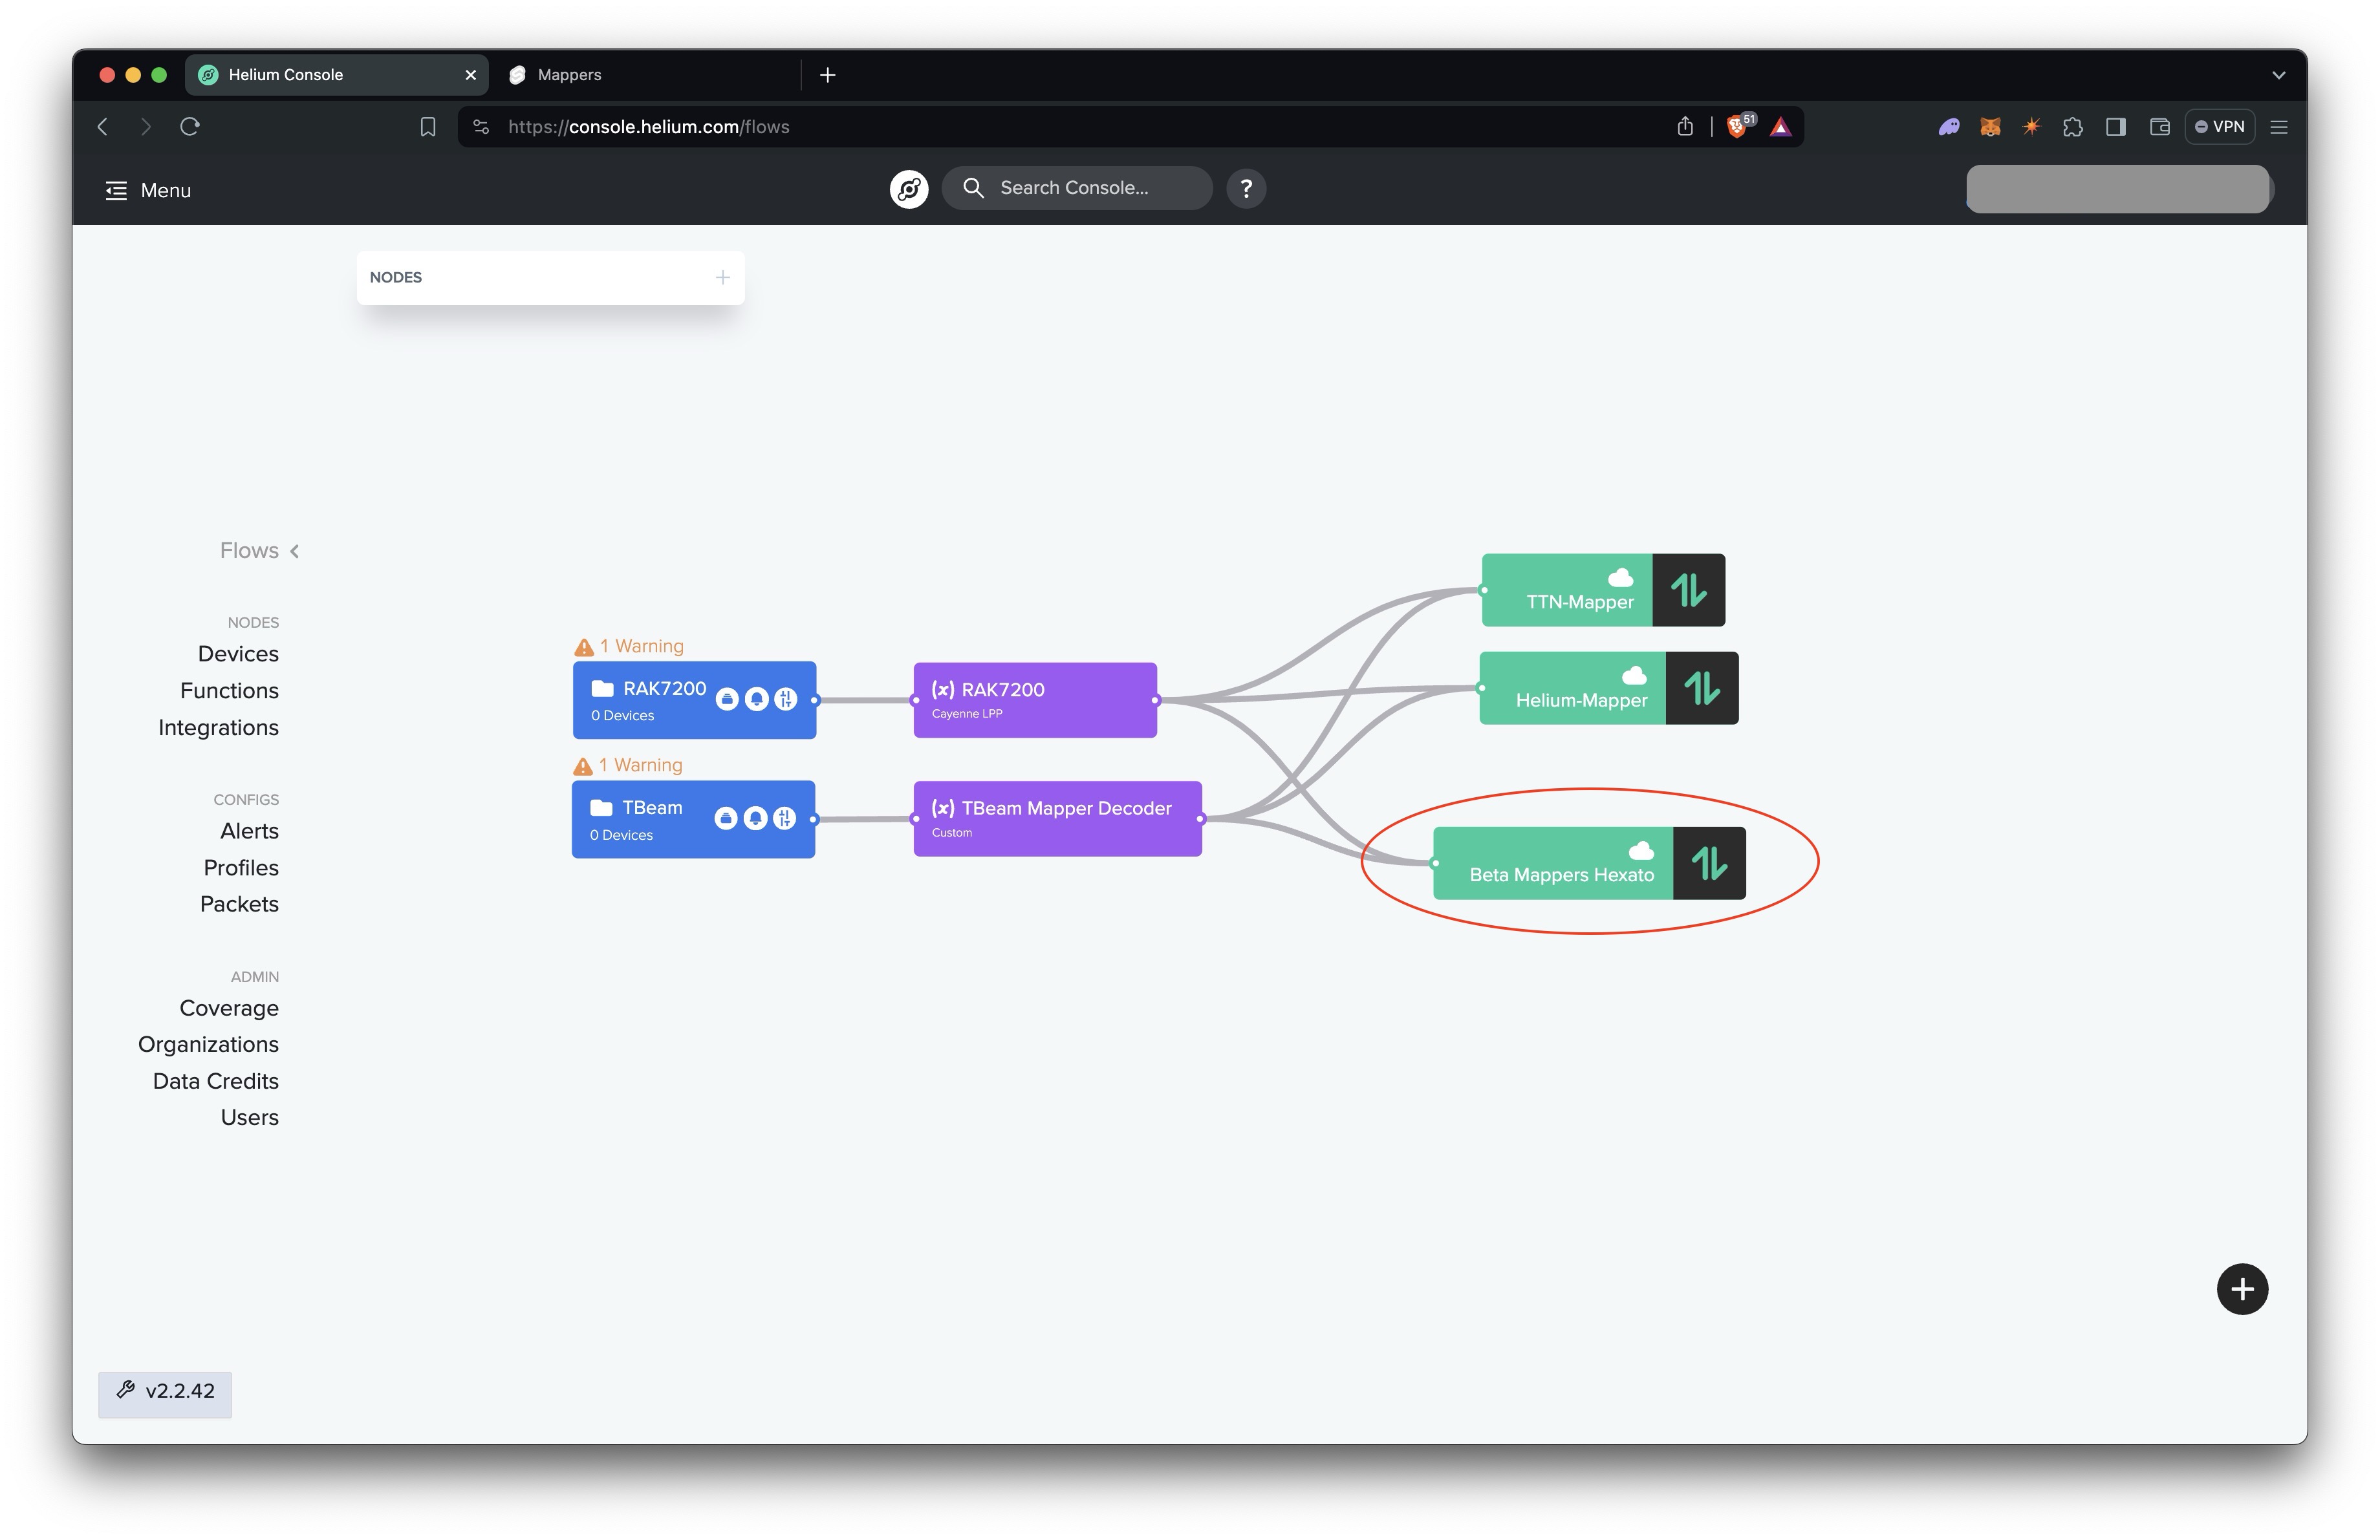Click the TTN-Mapper integration icon
This screenshot has width=2380, height=1540.
pos(1684,590)
